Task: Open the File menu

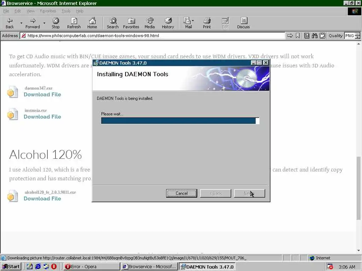Action: [6, 11]
